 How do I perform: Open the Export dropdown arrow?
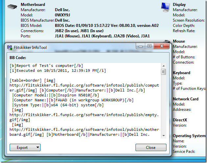pos(38,147)
